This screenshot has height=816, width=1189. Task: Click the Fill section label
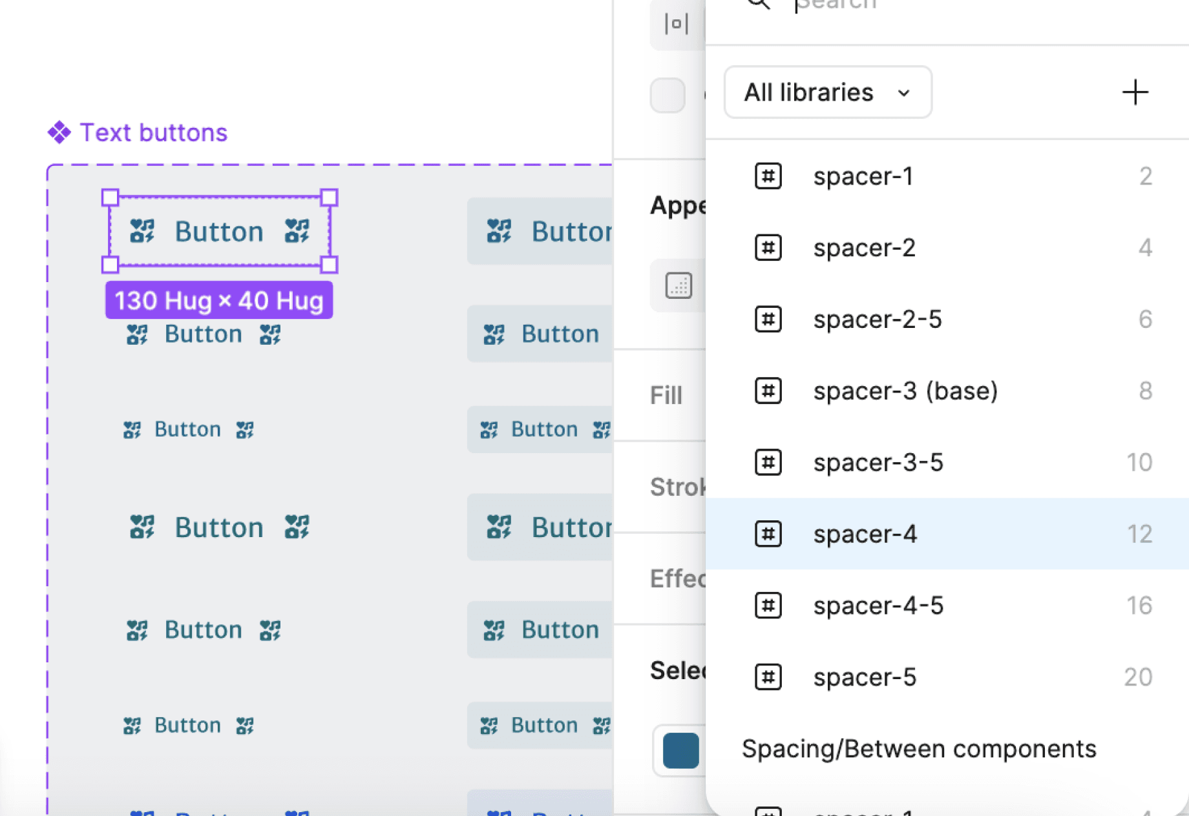pos(666,395)
